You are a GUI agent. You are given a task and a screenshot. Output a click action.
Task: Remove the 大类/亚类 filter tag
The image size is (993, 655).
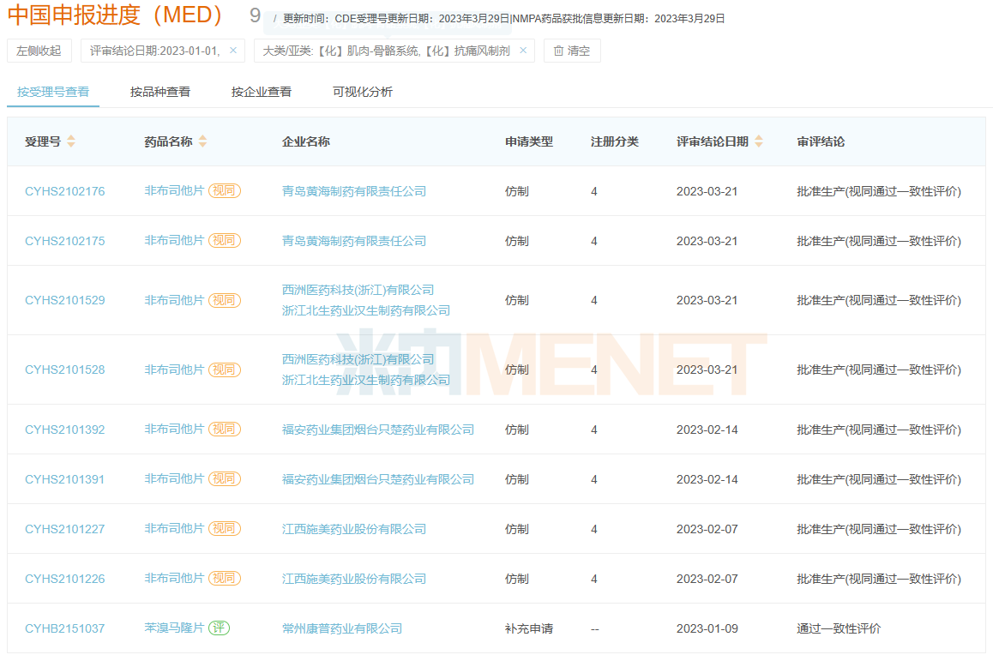[523, 51]
